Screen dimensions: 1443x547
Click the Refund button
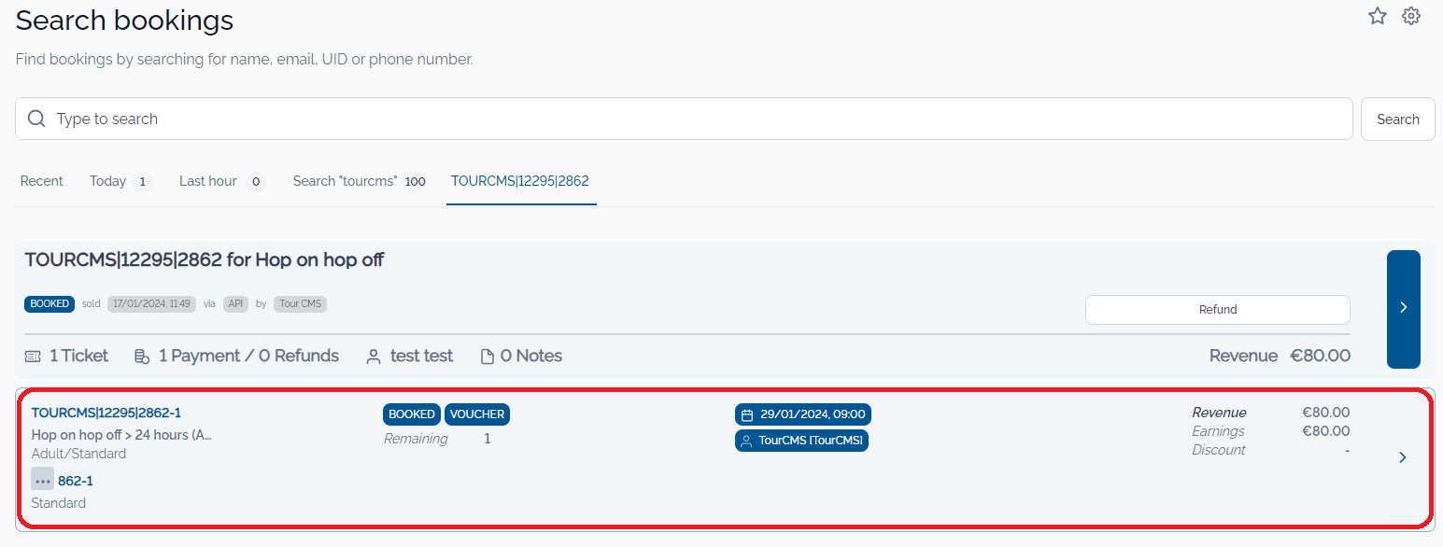pyautogui.click(x=1217, y=309)
